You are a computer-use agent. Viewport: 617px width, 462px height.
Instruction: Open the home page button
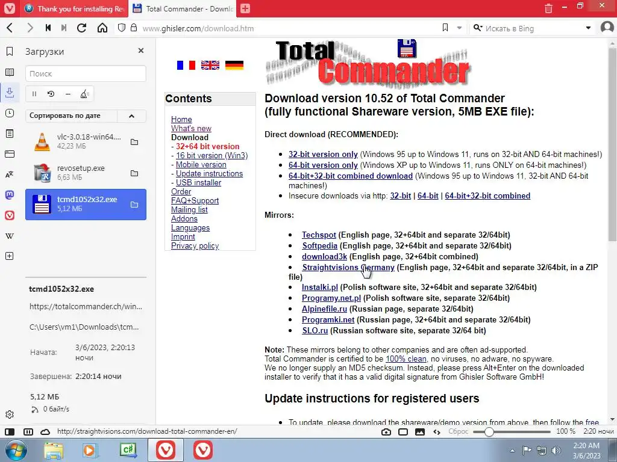(102, 28)
